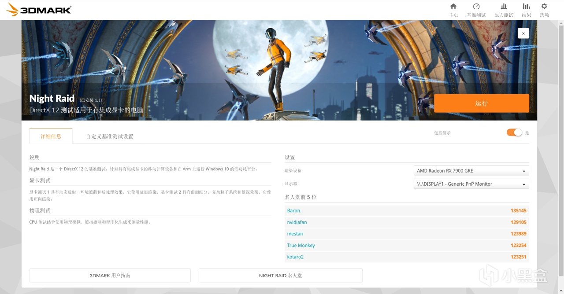This screenshot has width=564, height=294.
Task: Click the 渲染设备 label
Action: pos(293,171)
